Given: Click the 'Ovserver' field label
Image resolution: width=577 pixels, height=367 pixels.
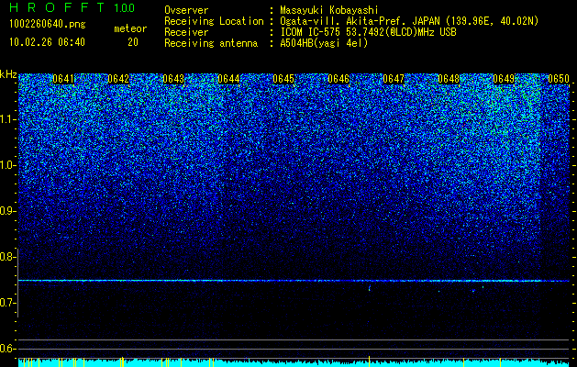Looking at the screenshot, I should point(186,10).
